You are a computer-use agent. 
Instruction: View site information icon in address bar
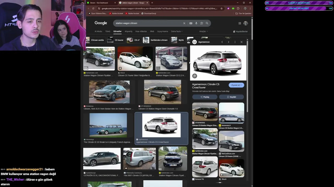[99, 8]
